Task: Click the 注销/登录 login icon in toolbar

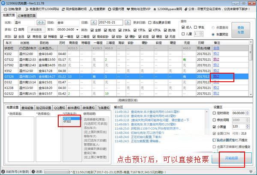Action: [4, 9]
